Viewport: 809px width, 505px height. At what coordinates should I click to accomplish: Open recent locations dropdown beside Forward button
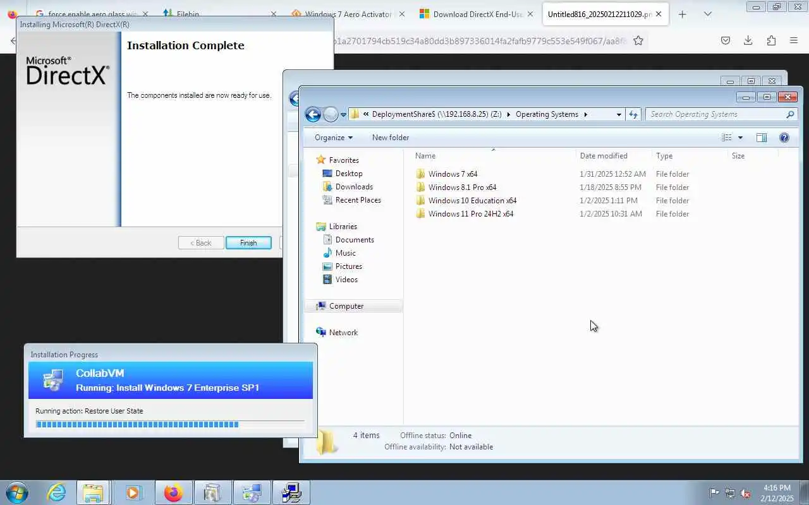(343, 115)
